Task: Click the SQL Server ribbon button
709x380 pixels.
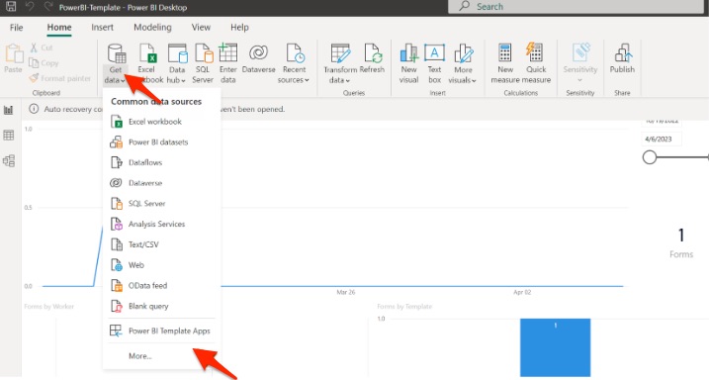Action: (x=203, y=63)
